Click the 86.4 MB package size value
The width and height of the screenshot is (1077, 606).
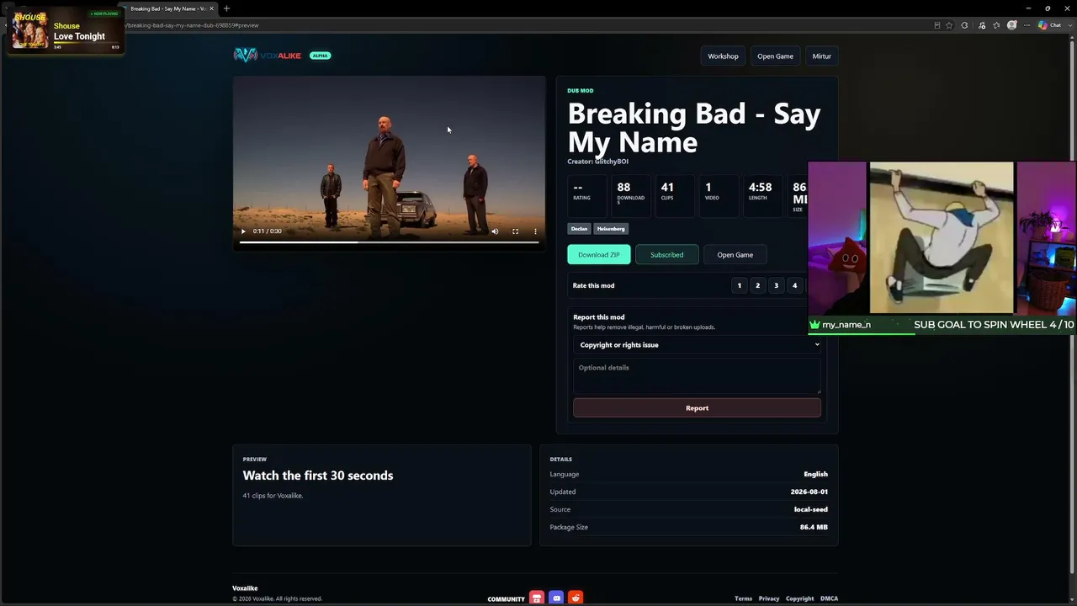click(814, 527)
